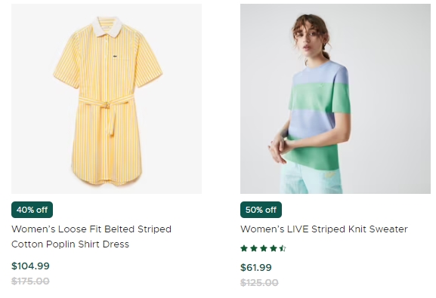Click the 40% off discount badge
This screenshot has height=298, width=436.
point(32,210)
